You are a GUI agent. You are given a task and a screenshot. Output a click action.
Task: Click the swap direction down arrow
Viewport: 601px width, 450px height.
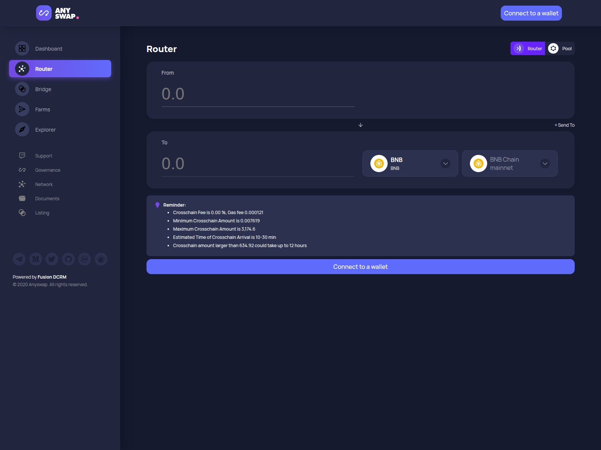361,125
